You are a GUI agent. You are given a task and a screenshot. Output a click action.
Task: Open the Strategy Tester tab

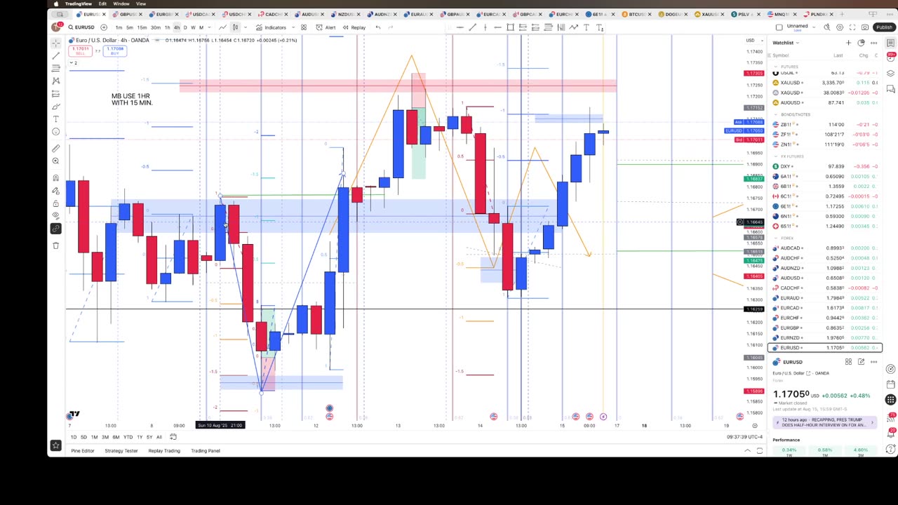121,451
